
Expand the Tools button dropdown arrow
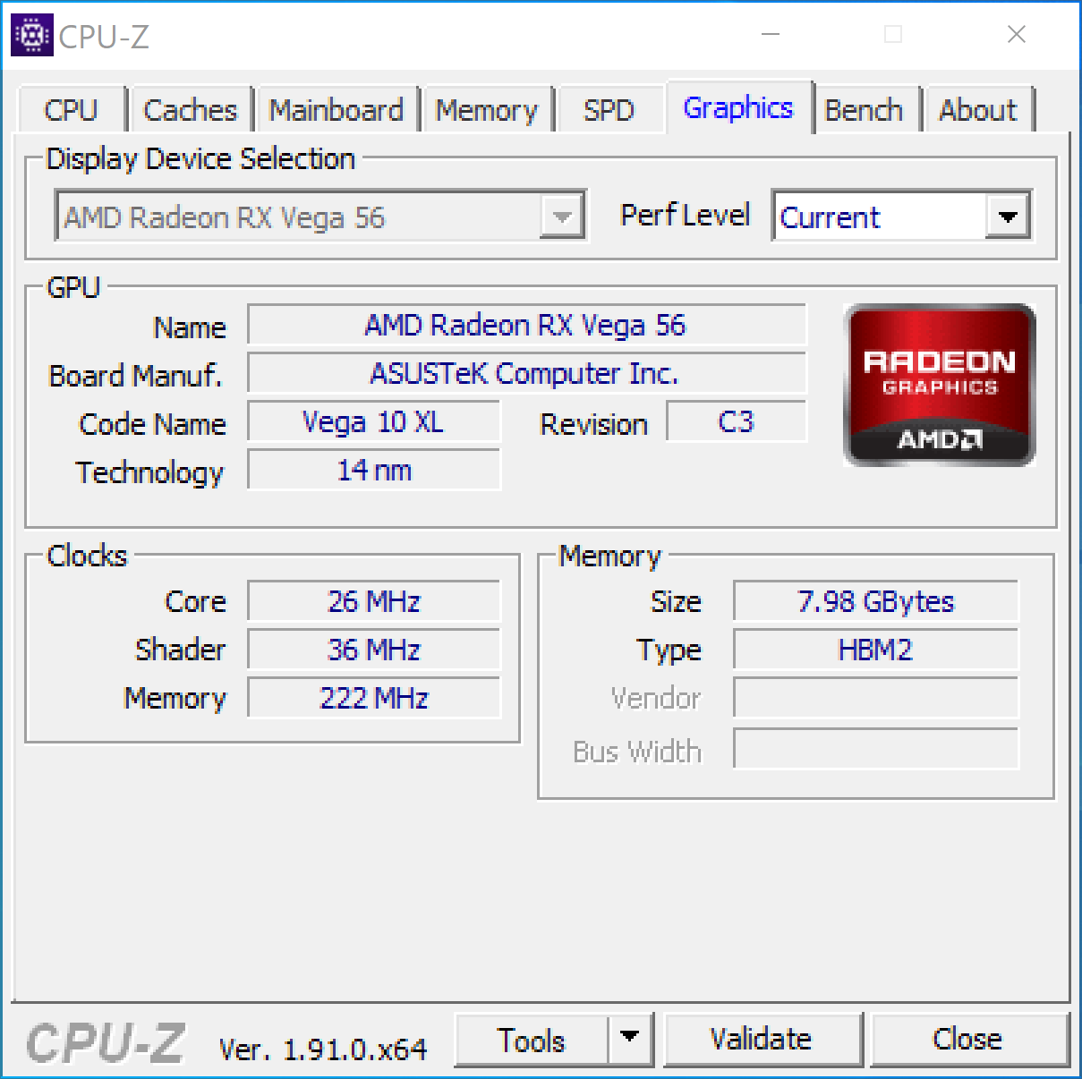630,1039
